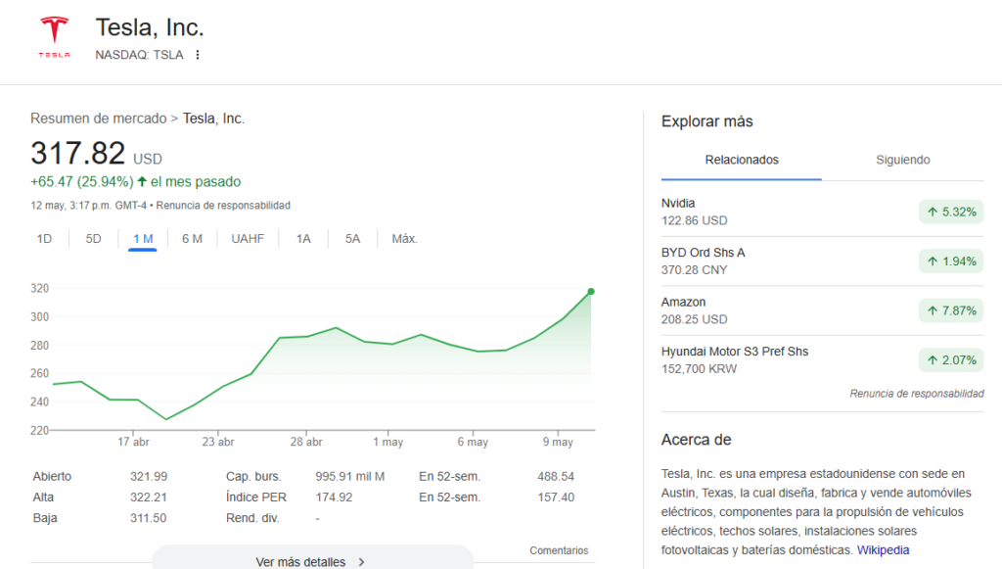Image resolution: width=1002 pixels, height=569 pixels.
Task: Select the UAHF time range tab
Action: point(248,239)
